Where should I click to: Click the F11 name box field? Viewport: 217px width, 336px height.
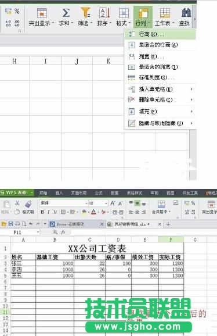click(x=26, y=233)
